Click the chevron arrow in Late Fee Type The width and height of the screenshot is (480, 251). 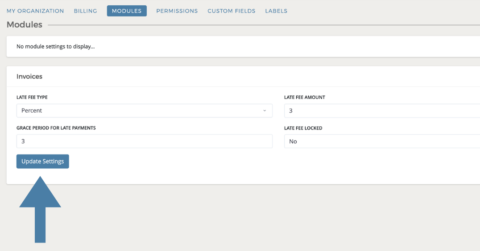(x=265, y=110)
